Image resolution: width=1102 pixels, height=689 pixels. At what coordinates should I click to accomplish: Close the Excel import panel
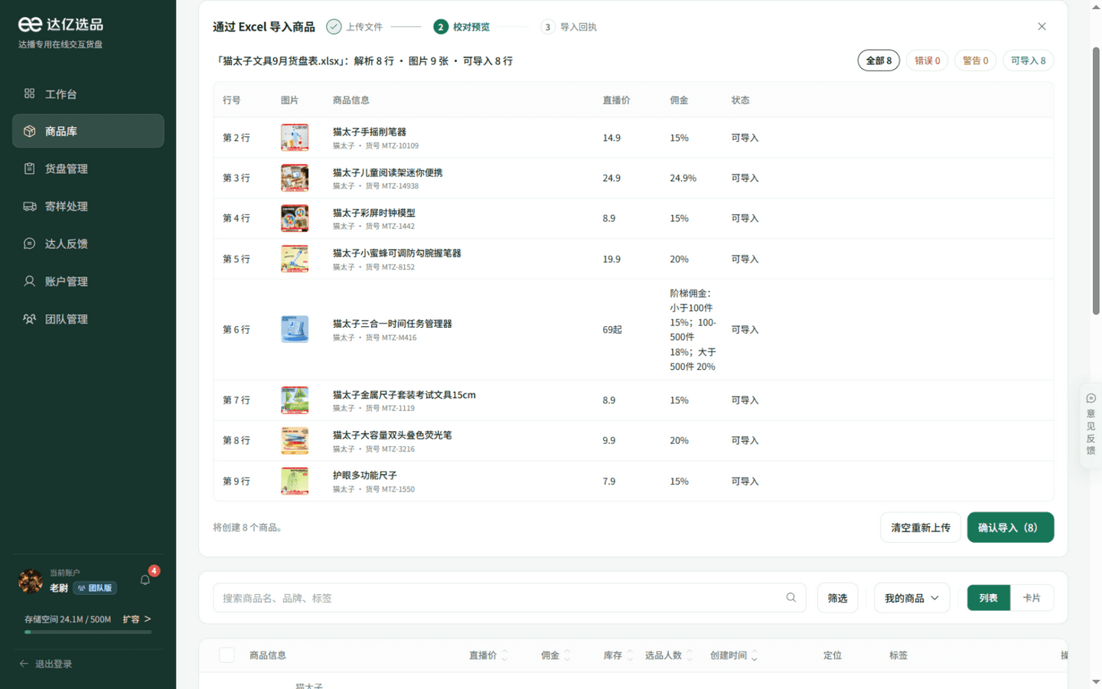[1042, 27]
